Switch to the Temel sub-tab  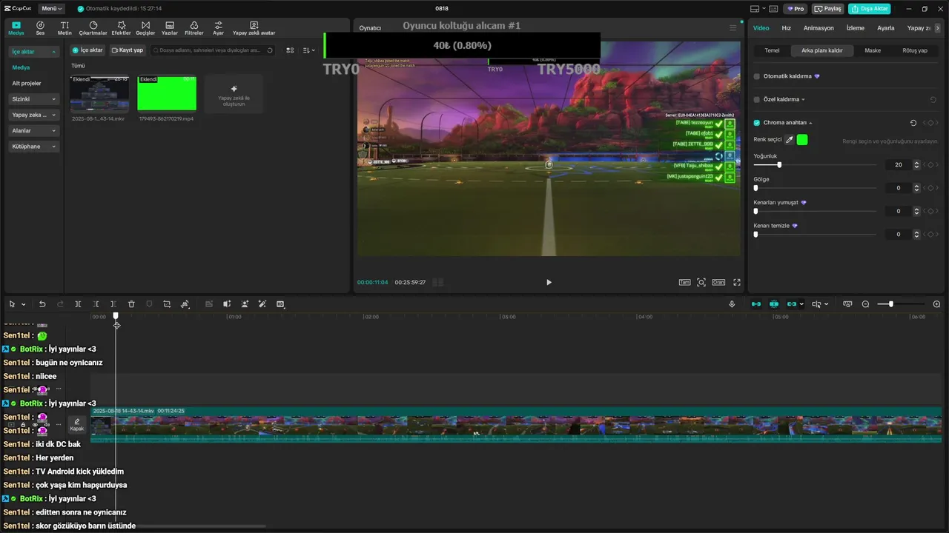click(x=772, y=51)
